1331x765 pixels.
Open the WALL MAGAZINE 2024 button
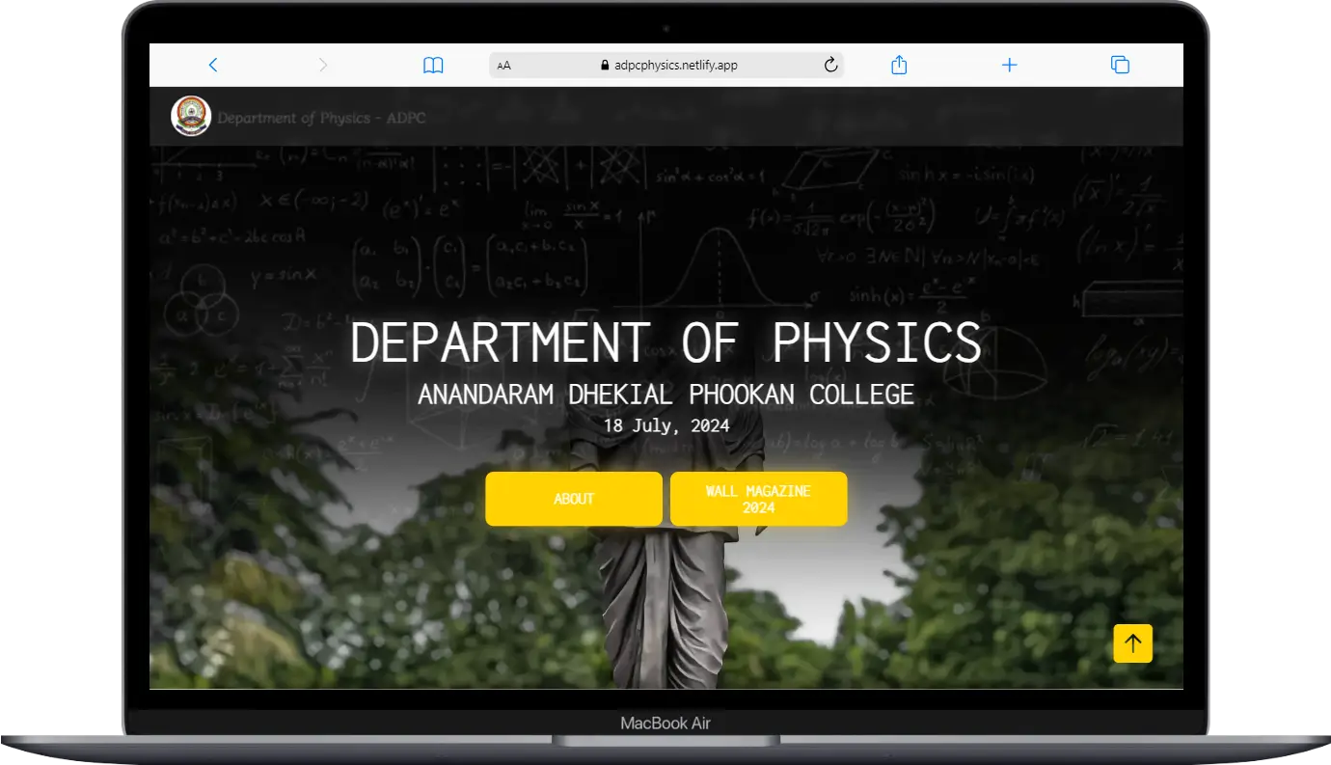[x=758, y=499]
